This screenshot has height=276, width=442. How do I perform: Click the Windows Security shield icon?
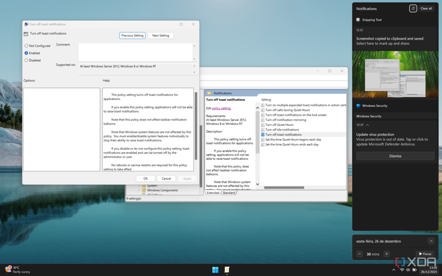(x=359, y=106)
